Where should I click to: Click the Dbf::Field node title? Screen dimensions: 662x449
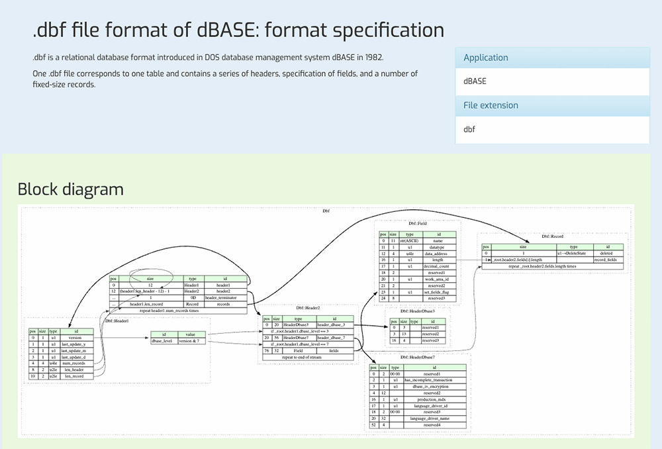[417, 224]
